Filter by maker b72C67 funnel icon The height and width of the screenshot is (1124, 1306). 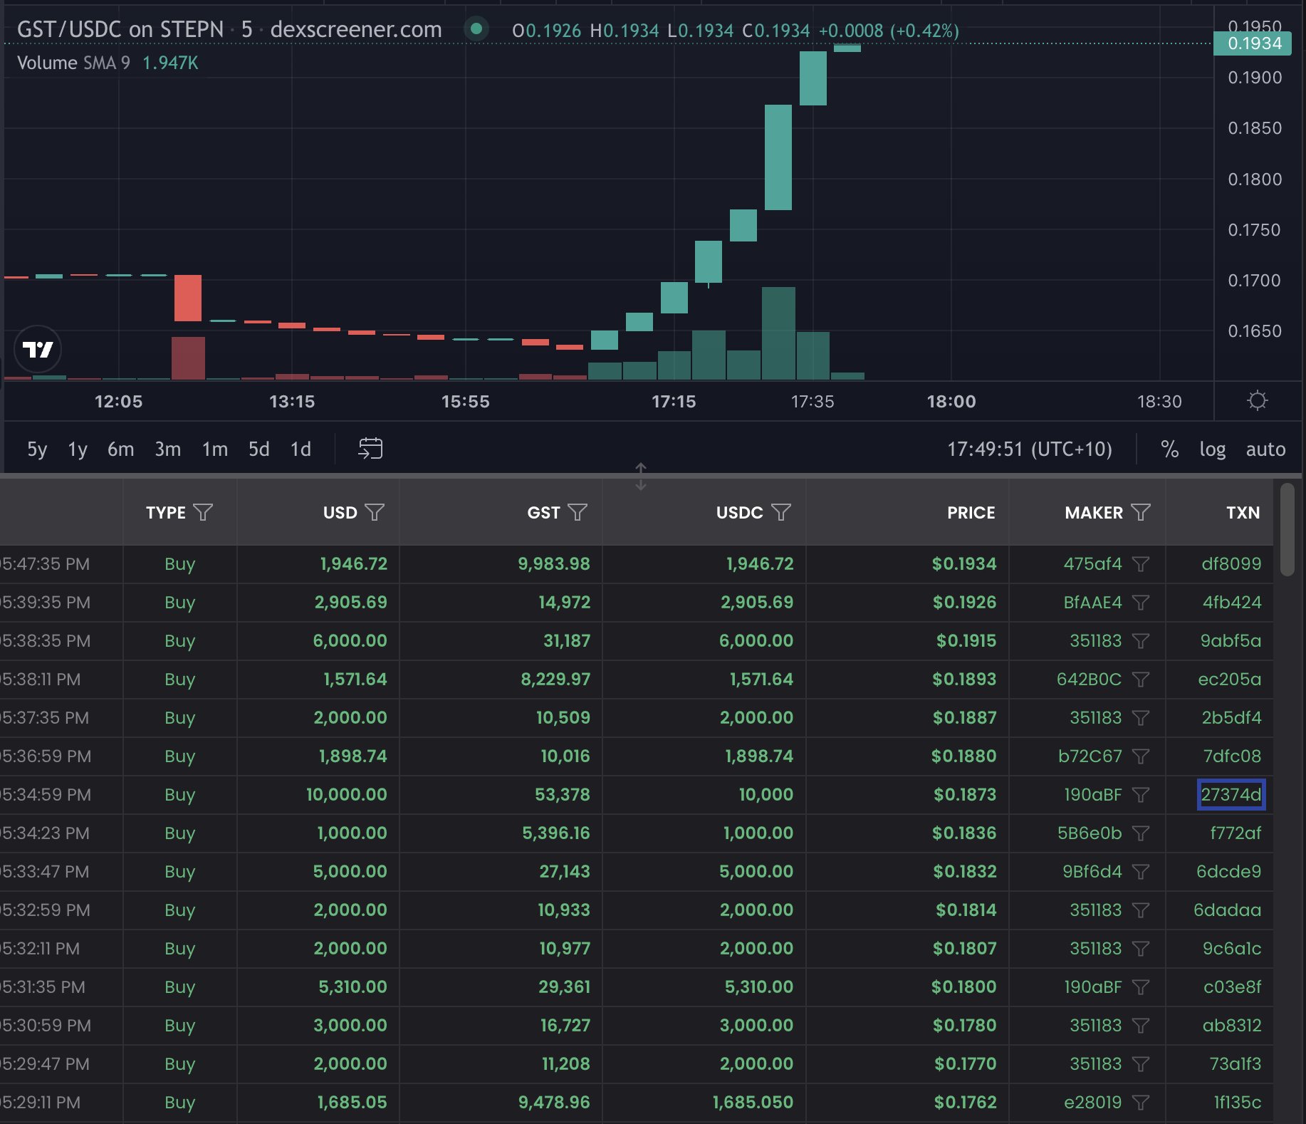click(1141, 756)
